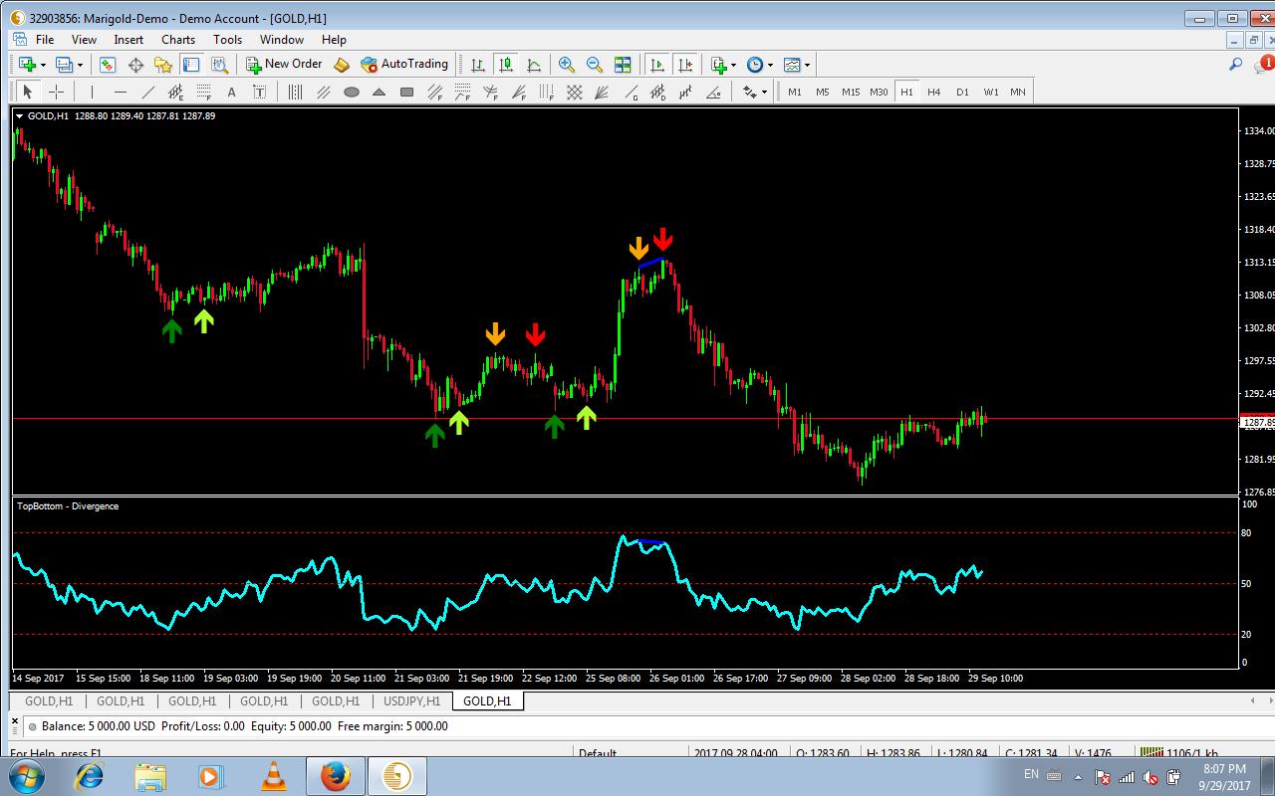This screenshot has width=1275, height=796.
Task: Select the Trendline drawing tool
Action: click(148, 92)
